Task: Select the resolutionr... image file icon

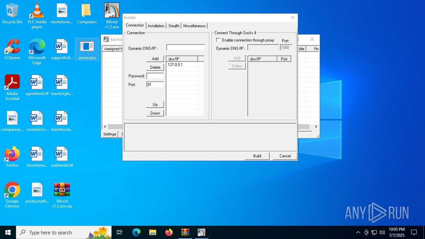Action: pyautogui.click(x=62, y=14)
